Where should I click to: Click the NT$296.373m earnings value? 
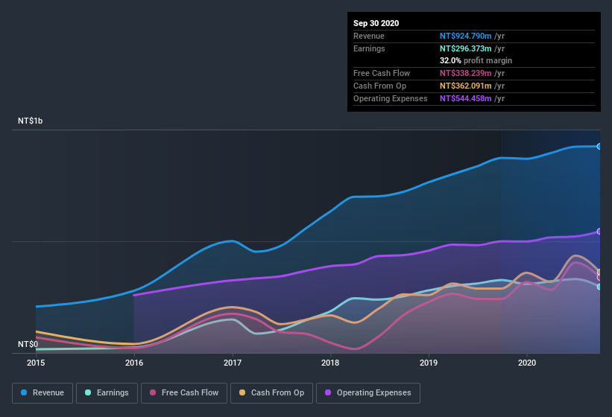(466, 48)
